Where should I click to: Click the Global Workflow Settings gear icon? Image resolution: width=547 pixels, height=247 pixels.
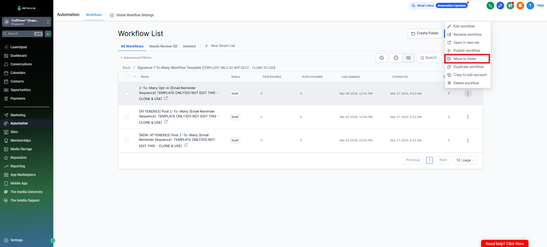[112, 15]
